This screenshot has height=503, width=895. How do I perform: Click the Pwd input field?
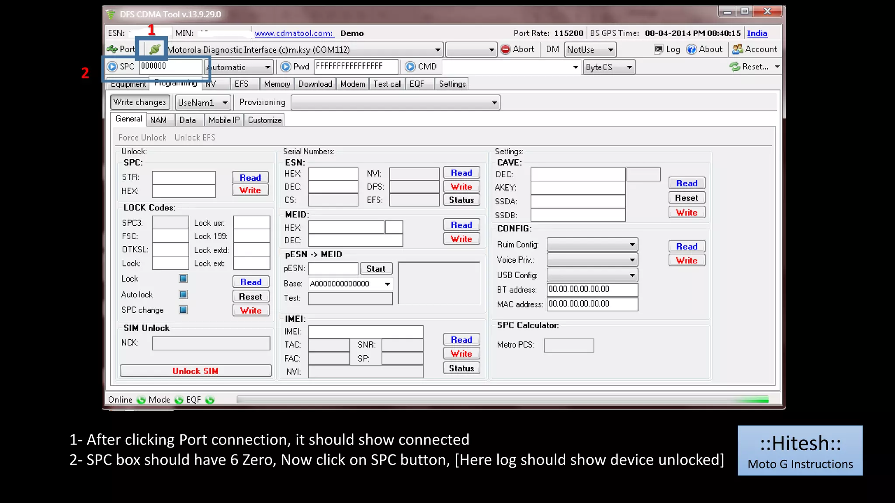tap(356, 66)
